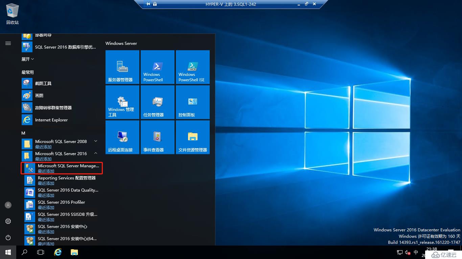Launch Internet Explorer from most used list
Image resolution: width=462 pixels, height=259 pixels.
[x=61, y=120]
